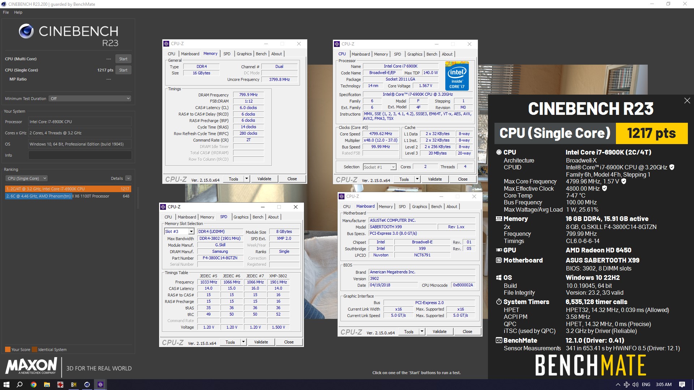Viewport: 694px width, 390px height.
Task: Open the Graphics tab in the SPD window
Action: [241, 217]
